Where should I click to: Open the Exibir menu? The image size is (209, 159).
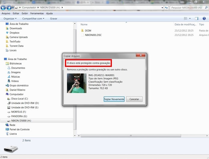point(25,13)
